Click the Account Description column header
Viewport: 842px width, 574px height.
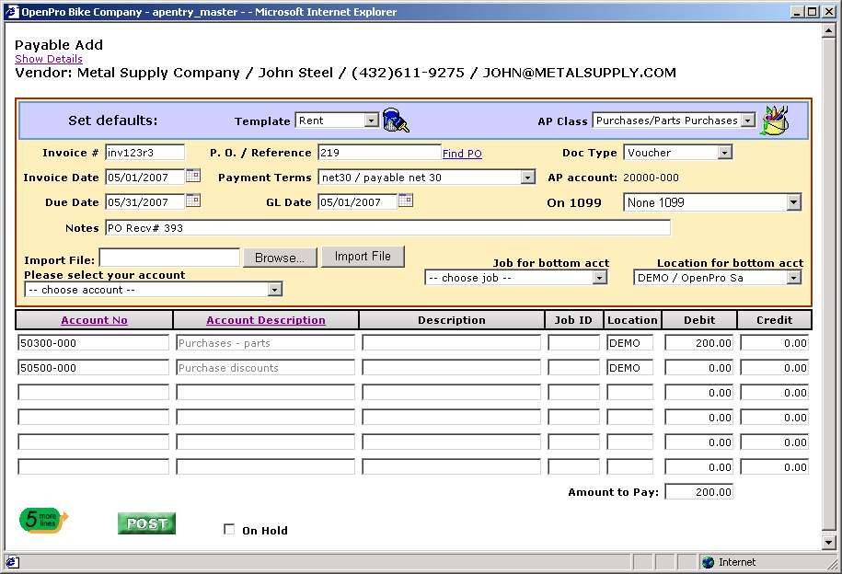pyautogui.click(x=265, y=320)
